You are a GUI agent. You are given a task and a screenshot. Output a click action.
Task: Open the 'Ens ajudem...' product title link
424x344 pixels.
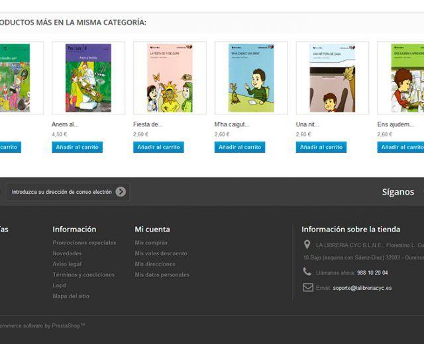point(396,124)
